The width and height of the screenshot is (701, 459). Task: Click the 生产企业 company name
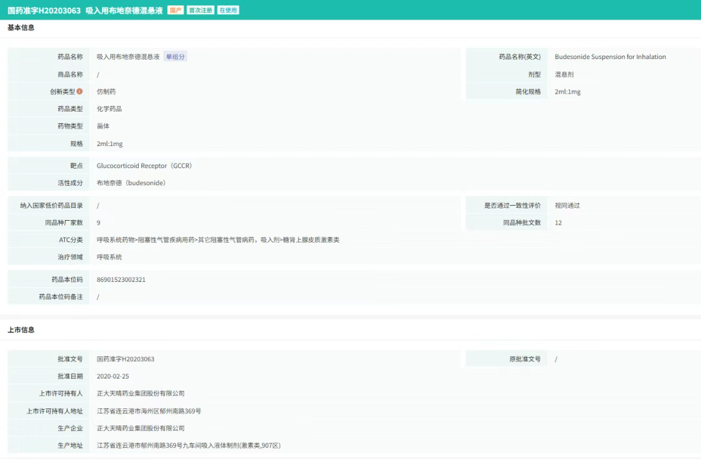[140, 428]
